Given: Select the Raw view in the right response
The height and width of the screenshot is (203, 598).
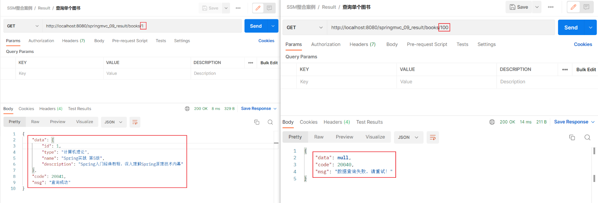Looking at the screenshot, I should pos(319,137).
